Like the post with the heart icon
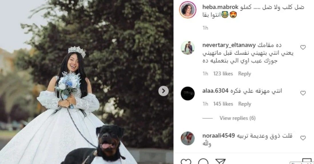Screen dimensions: 314x164 186,161
